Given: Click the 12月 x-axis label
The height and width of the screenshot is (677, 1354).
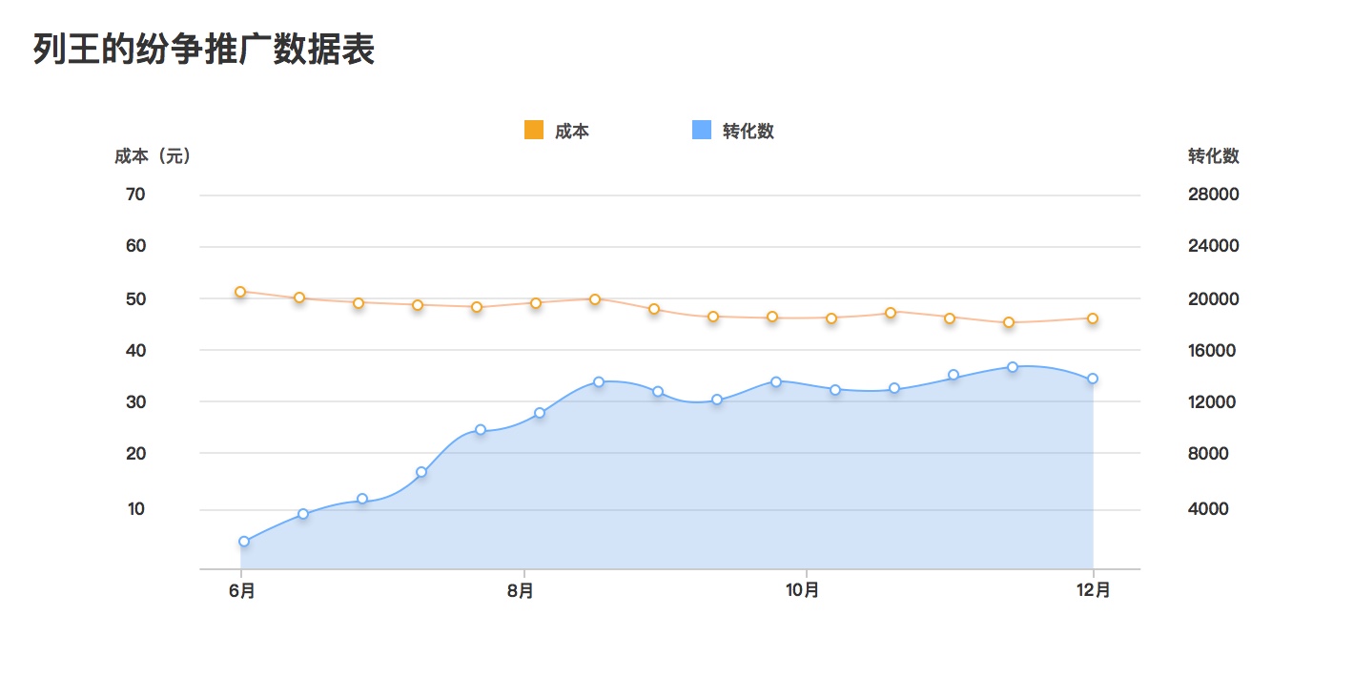Looking at the screenshot, I should 1093,590.
